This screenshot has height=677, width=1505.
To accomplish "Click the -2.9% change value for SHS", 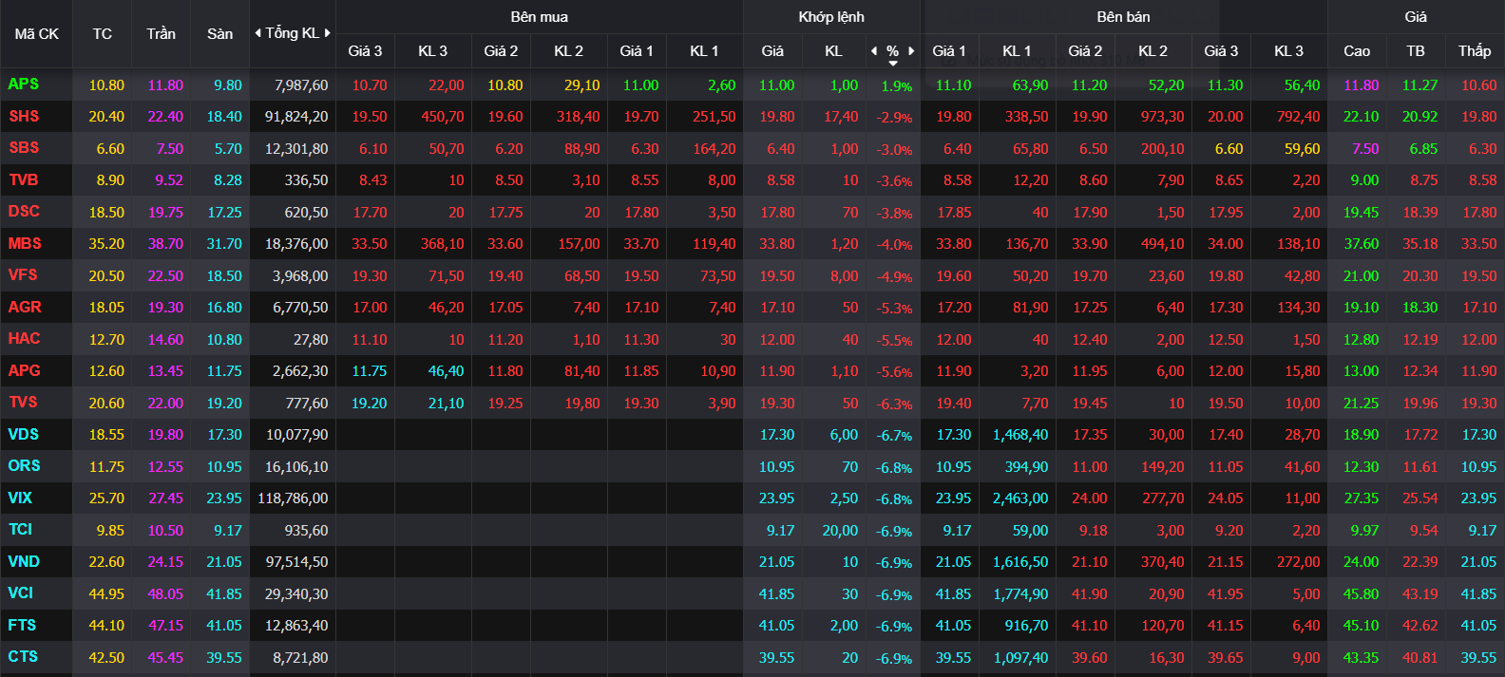I will coord(894,118).
